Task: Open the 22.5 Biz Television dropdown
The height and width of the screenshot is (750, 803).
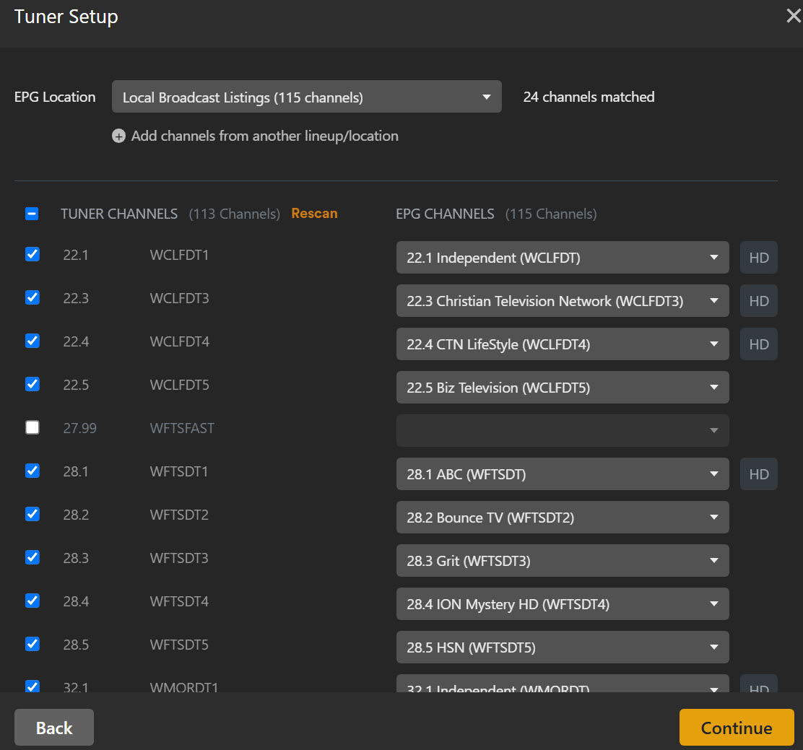Action: coord(562,388)
